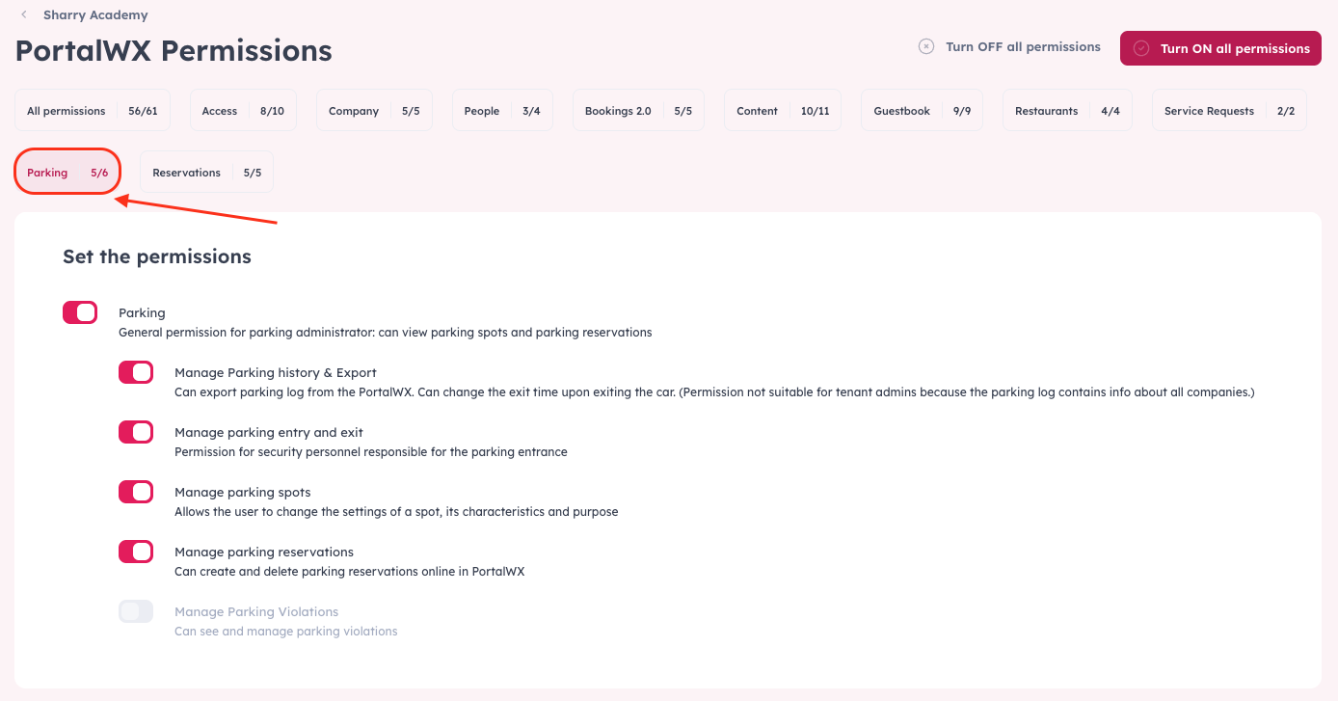Toggle Manage Parking history & Export
The width and height of the screenshot is (1338, 701).
[136, 372]
